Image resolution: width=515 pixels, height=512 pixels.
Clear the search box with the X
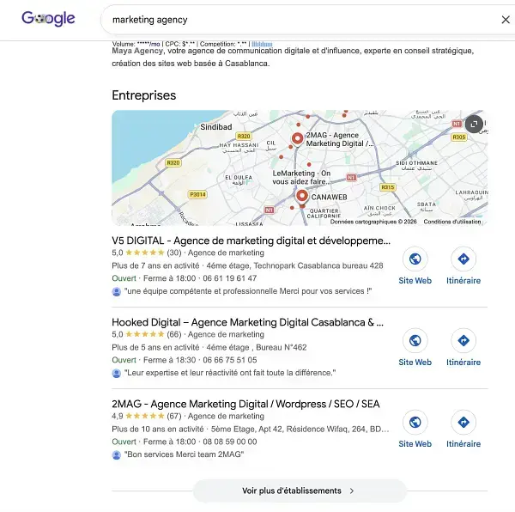click(x=506, y=20)
